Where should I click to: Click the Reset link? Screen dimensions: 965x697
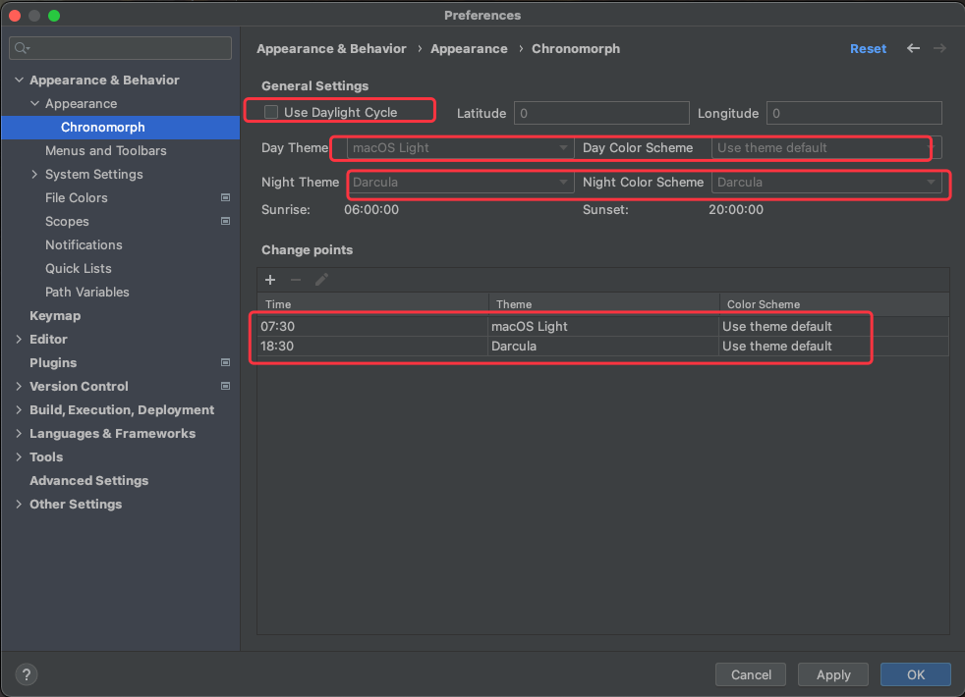[868, 48]
